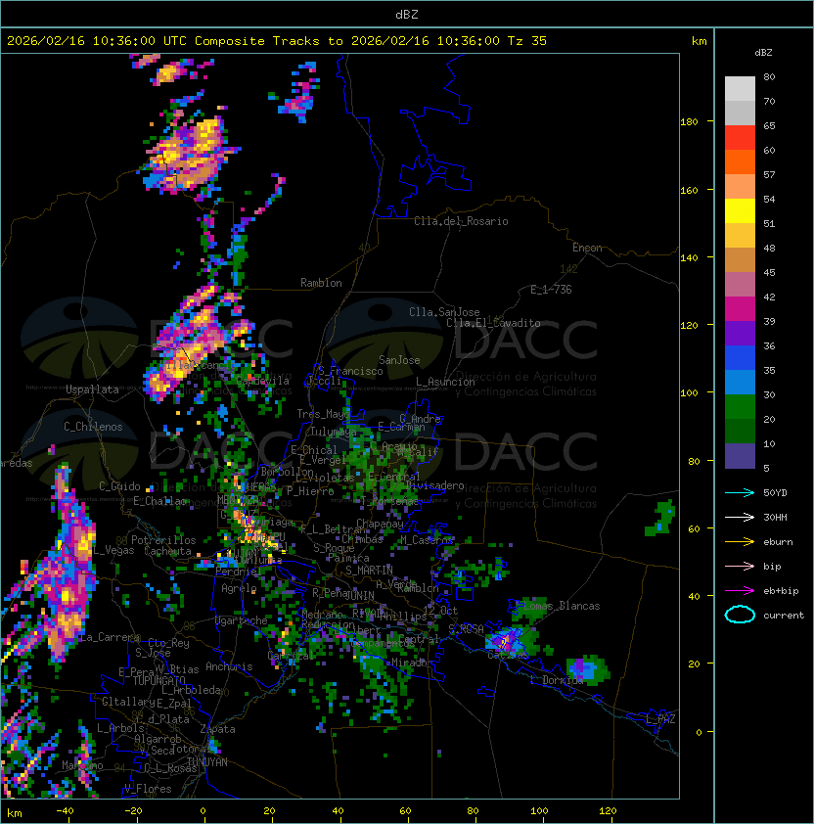Image resolution: width=814 pixels, height=824 pixels.
Task: Click the bright yellow 51-54 dBZ swatch
Action: point(740,210)
